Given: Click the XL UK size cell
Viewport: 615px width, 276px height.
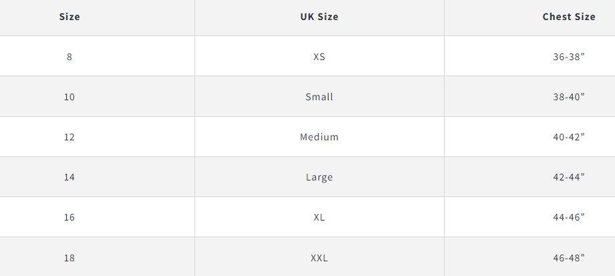Looking at the screenshot, I should 319,217.
